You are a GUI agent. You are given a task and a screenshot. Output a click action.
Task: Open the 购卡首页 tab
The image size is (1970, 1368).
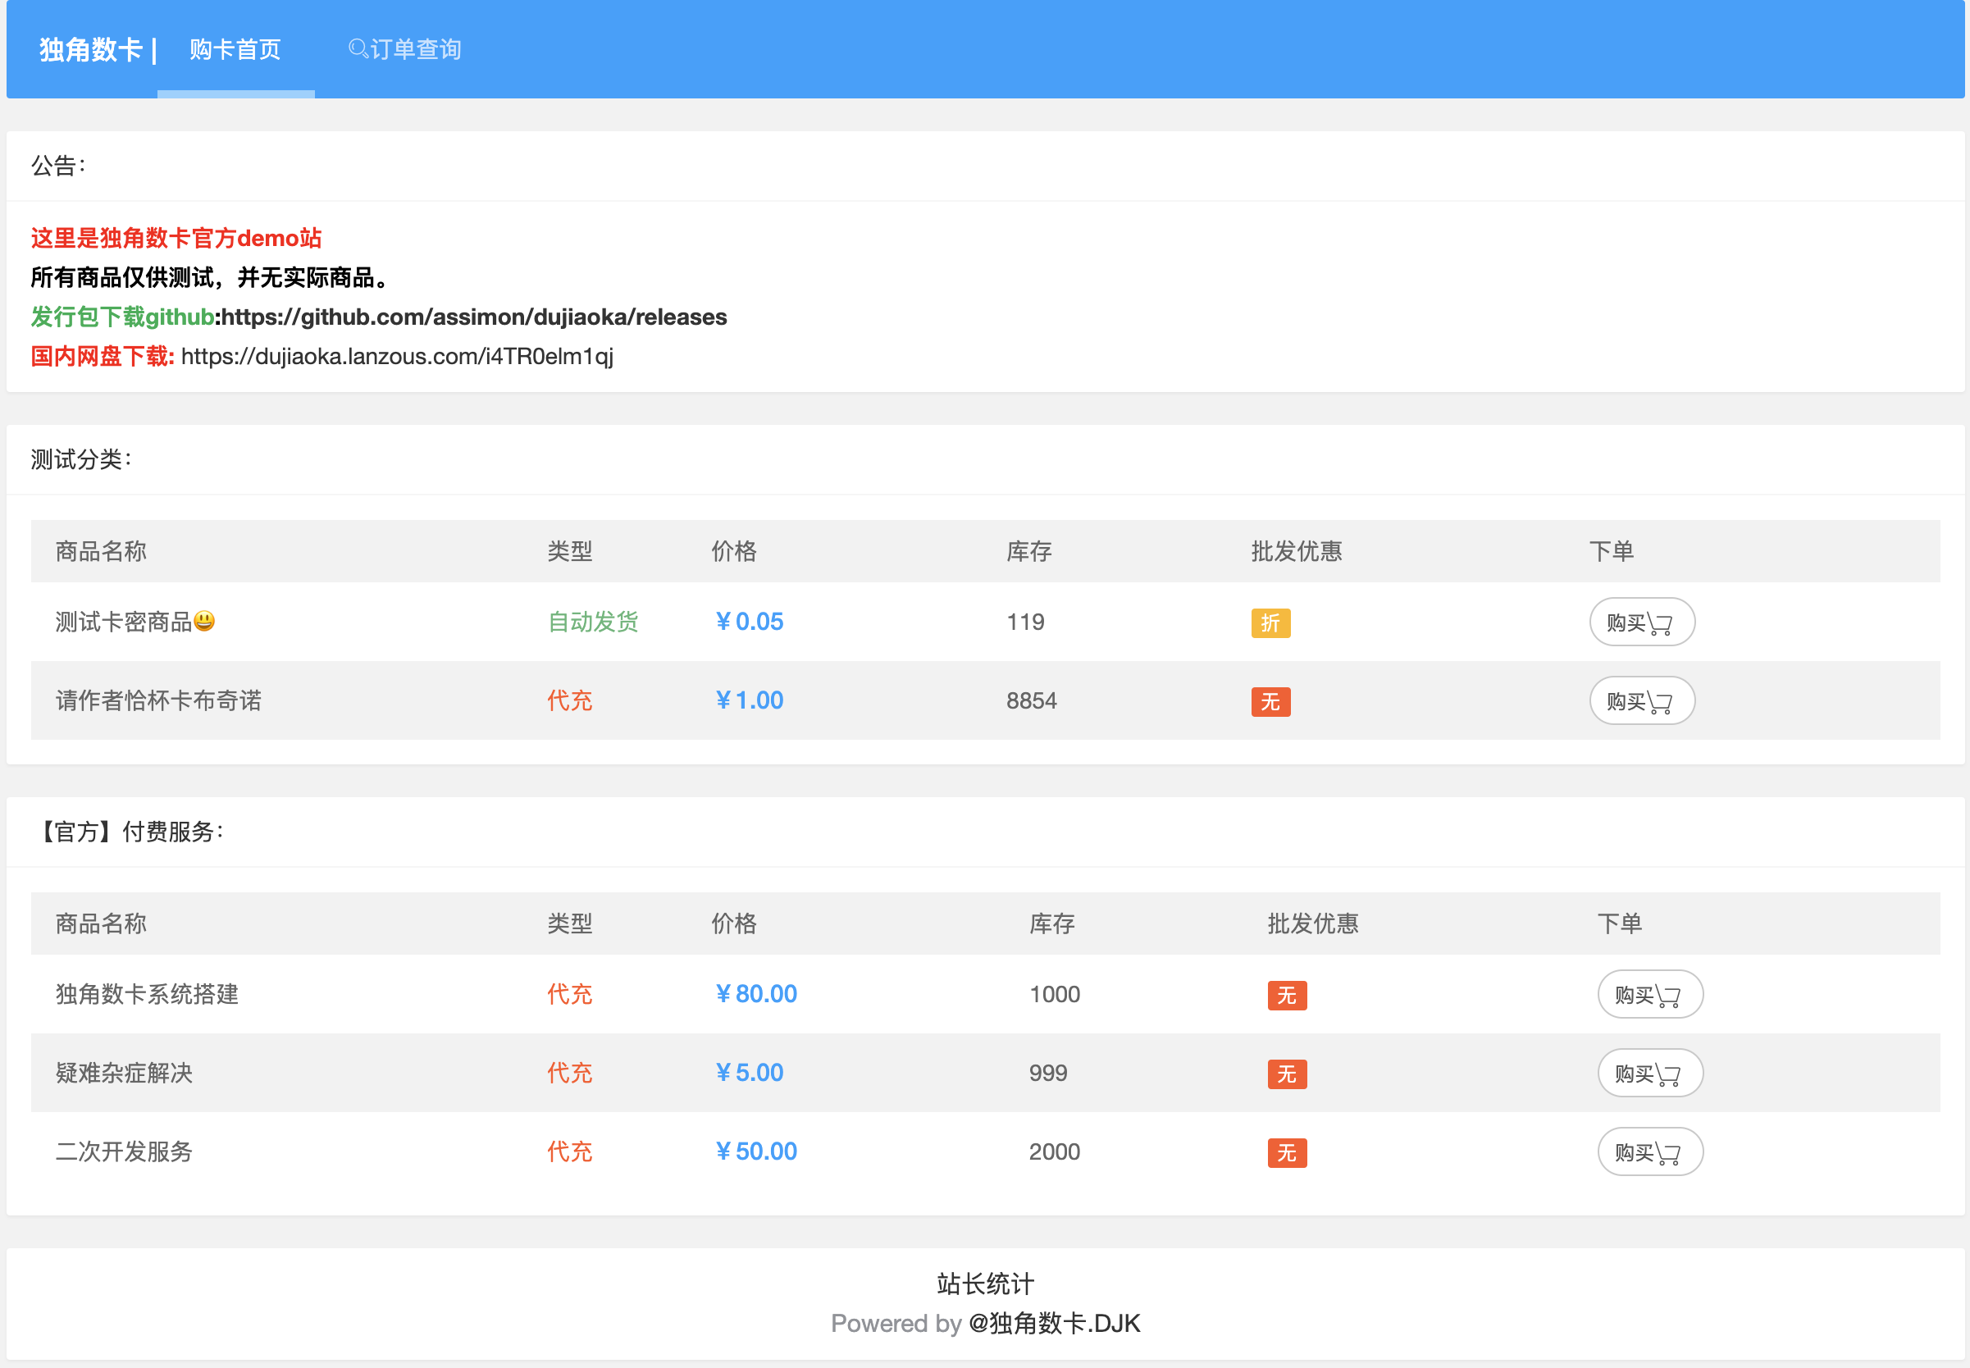point(235,50)
